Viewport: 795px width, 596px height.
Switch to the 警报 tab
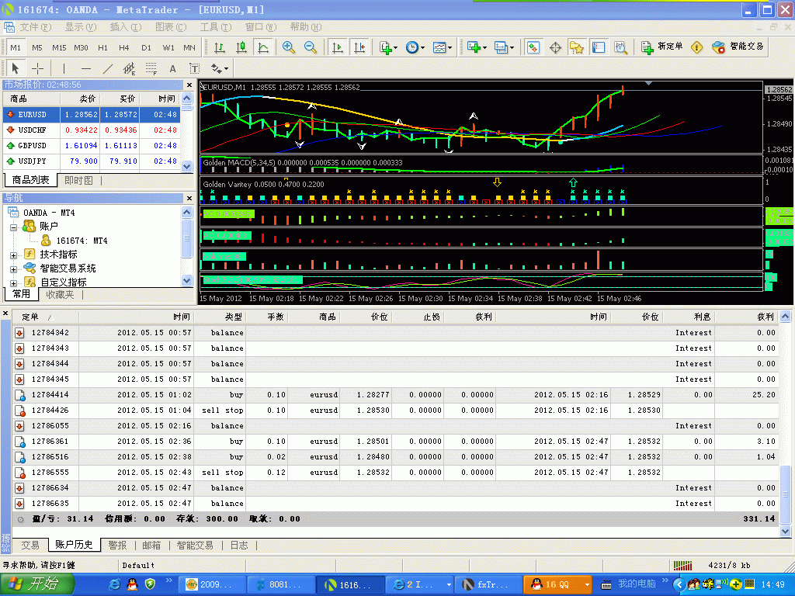pyautogui.click(x=117, y=546)
